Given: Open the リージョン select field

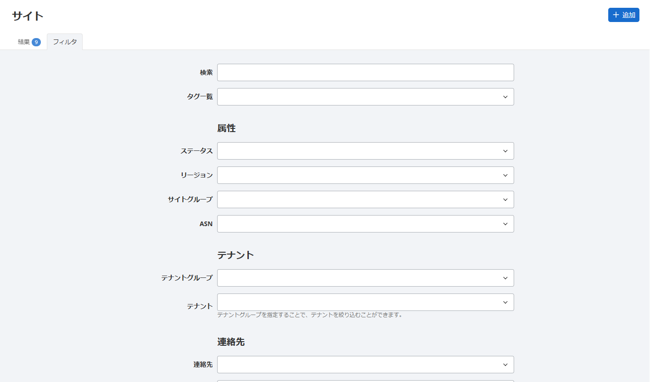Looking at the screenshot, I should point(365,175).
